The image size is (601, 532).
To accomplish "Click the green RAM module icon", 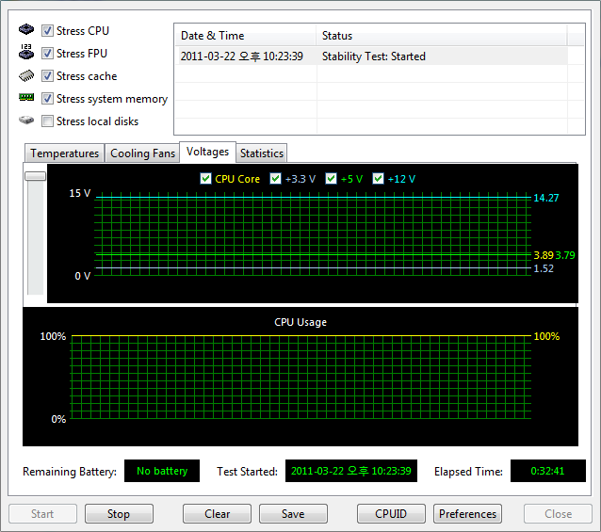I will (26, 97).
